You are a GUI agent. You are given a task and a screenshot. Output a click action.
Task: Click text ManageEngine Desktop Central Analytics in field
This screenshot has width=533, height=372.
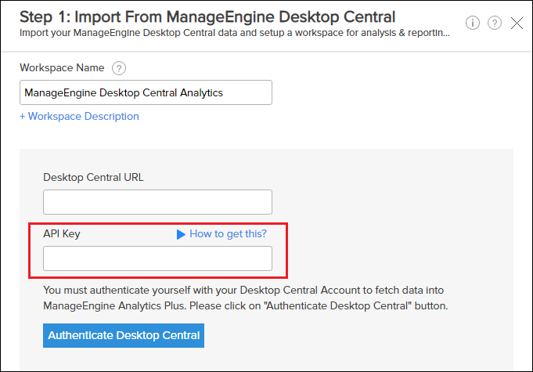point(124,92)
